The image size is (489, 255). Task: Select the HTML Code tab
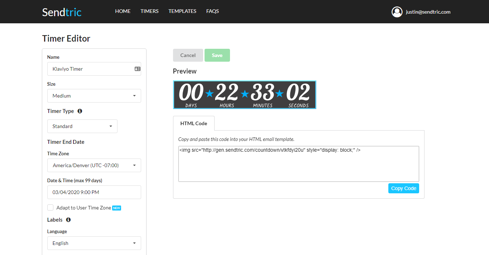[x=193, y=123]
